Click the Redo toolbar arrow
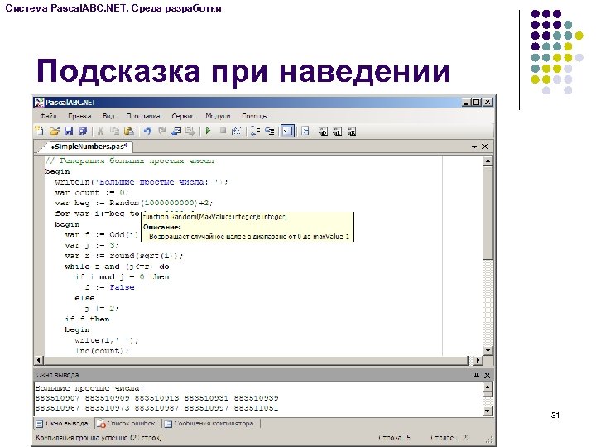This screenshot has height=447, width=596. [x=161, y=131]
